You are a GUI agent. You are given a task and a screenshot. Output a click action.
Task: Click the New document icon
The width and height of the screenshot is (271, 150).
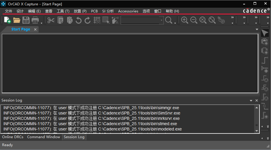point(7,20)
